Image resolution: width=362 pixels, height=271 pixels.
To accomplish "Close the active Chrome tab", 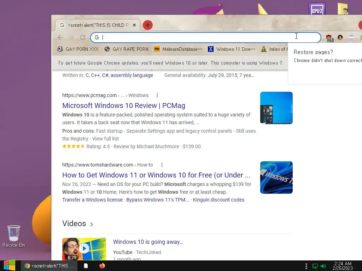I will 134,25.
